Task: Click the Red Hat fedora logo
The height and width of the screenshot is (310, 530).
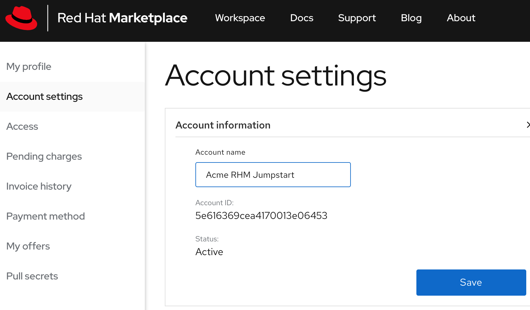Action: click(x=21, y=18)
